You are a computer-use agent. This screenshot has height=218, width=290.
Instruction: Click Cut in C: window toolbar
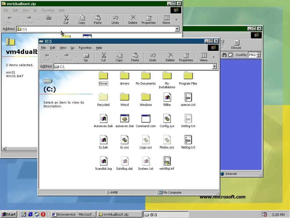point(103,57)
